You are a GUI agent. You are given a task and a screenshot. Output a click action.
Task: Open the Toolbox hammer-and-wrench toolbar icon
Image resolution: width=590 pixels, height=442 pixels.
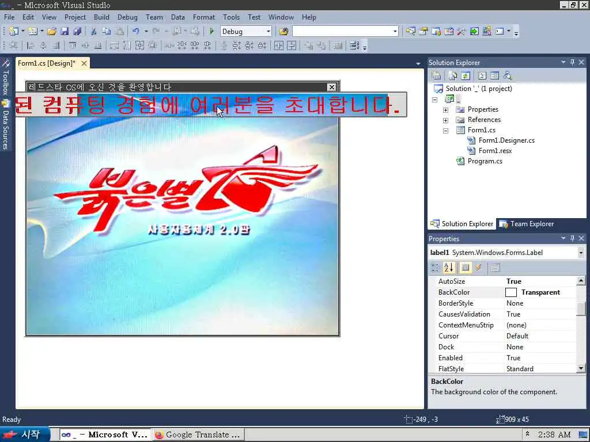[x=462, y=32]
